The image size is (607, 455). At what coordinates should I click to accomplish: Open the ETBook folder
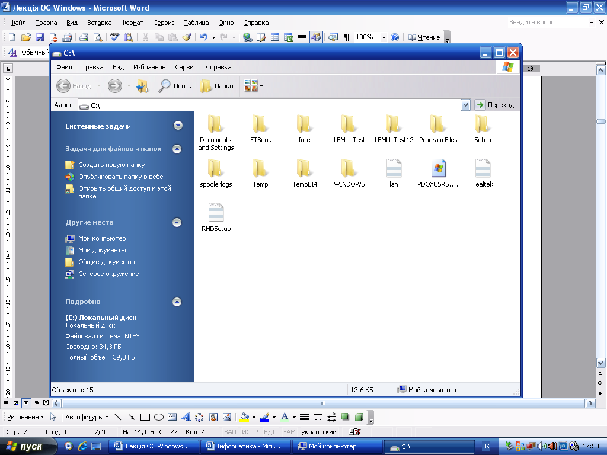click(x=261, y=129)
